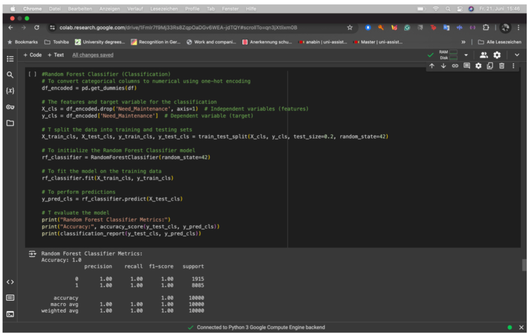528x333 pixels.
Task: Move cell up with arrow icon
Action: point(431,66)
